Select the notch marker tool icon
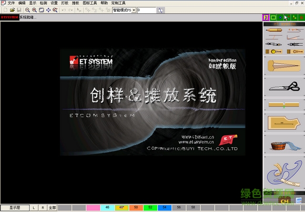 (284, 105)
